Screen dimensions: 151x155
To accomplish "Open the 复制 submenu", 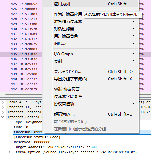I will [90, 61].
